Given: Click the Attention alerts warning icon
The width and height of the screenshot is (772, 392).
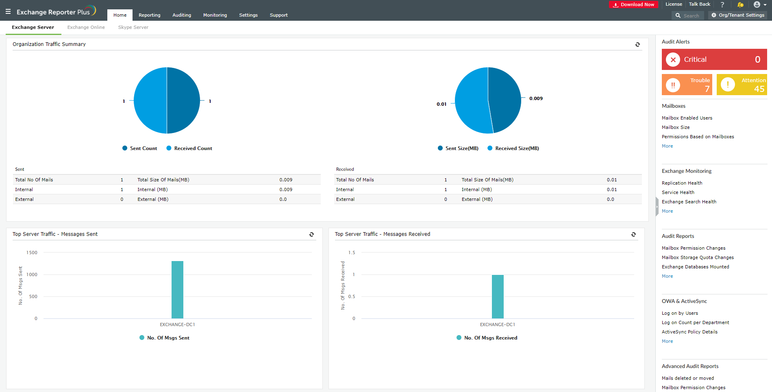Looking at the screenshot, I should click(727, 85).
